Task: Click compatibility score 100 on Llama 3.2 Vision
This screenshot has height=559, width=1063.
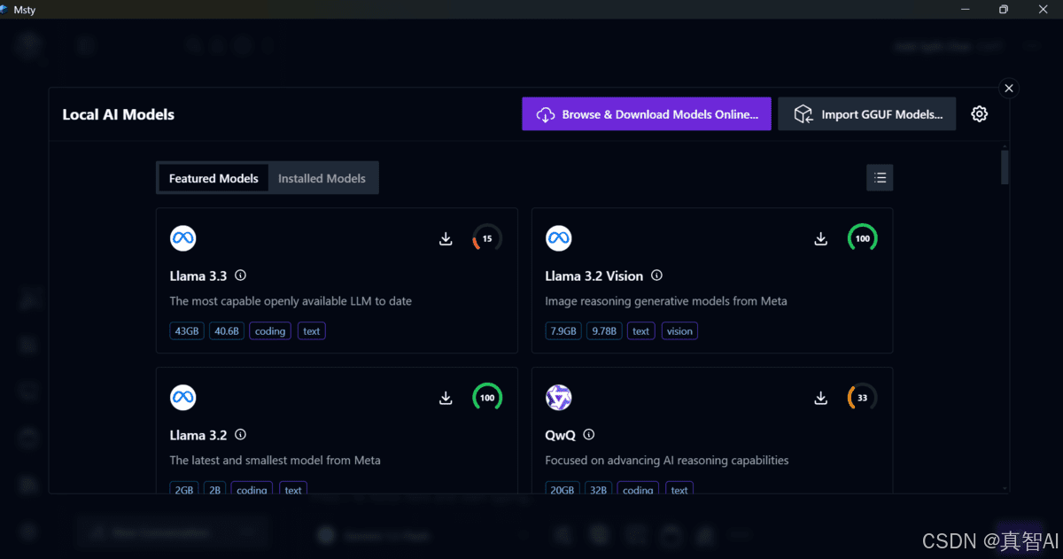Action: [x=863, y=238]
